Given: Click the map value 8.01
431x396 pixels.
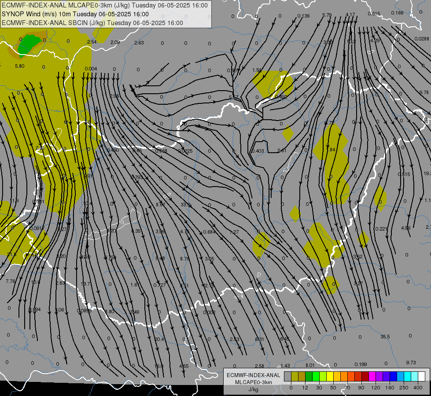Looking at the screenshot, I should tap(310, 365).
